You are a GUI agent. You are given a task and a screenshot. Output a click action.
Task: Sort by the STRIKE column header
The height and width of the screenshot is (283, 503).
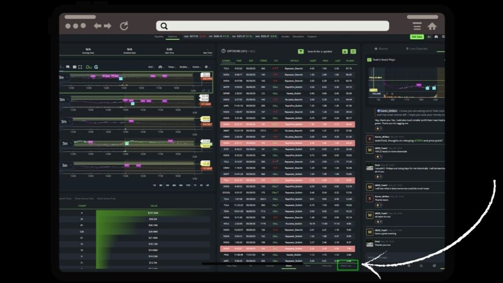263,60
